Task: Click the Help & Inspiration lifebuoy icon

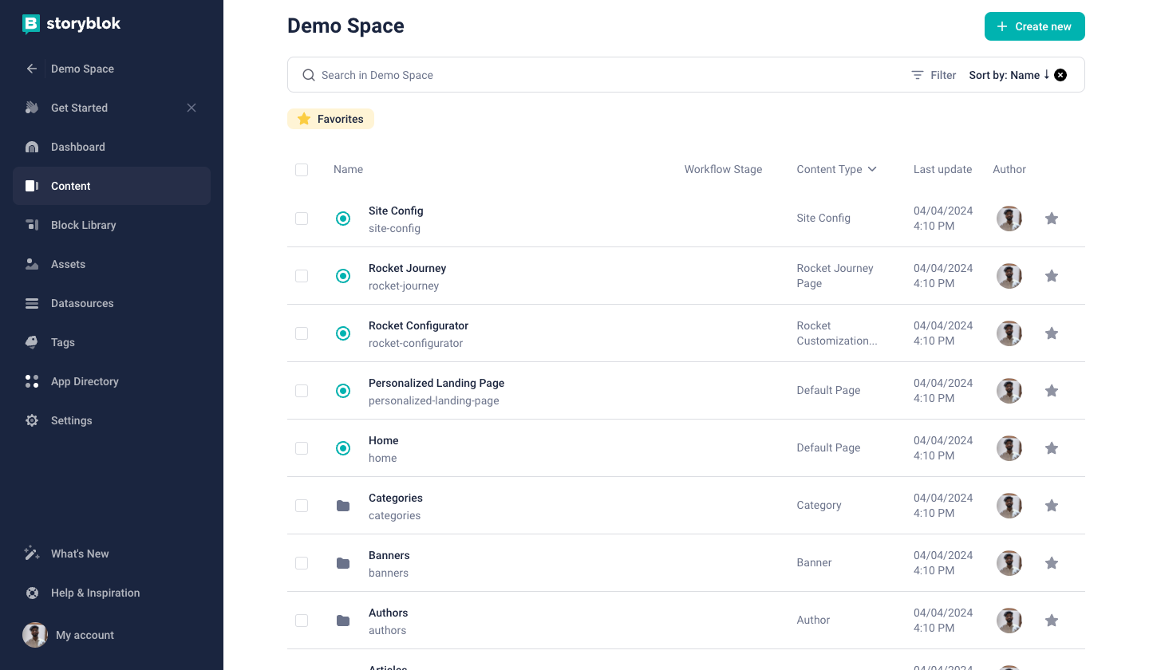Action: pos(32,593)
